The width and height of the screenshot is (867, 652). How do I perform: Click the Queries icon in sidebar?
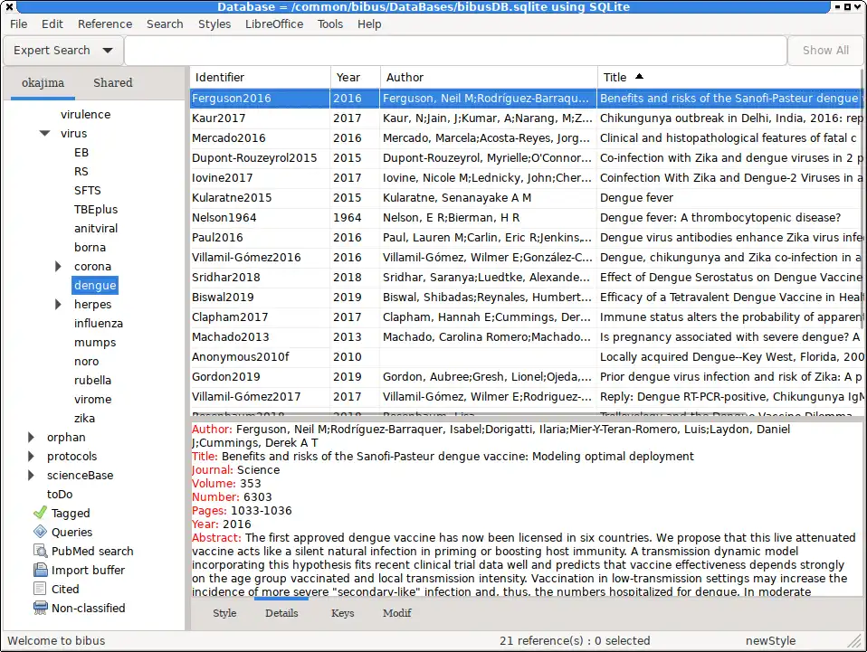[40, 533]
